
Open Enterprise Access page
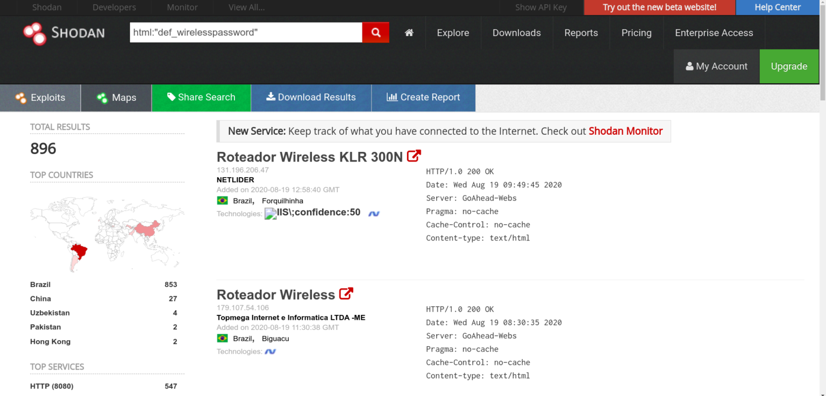(x=714, y=33)
